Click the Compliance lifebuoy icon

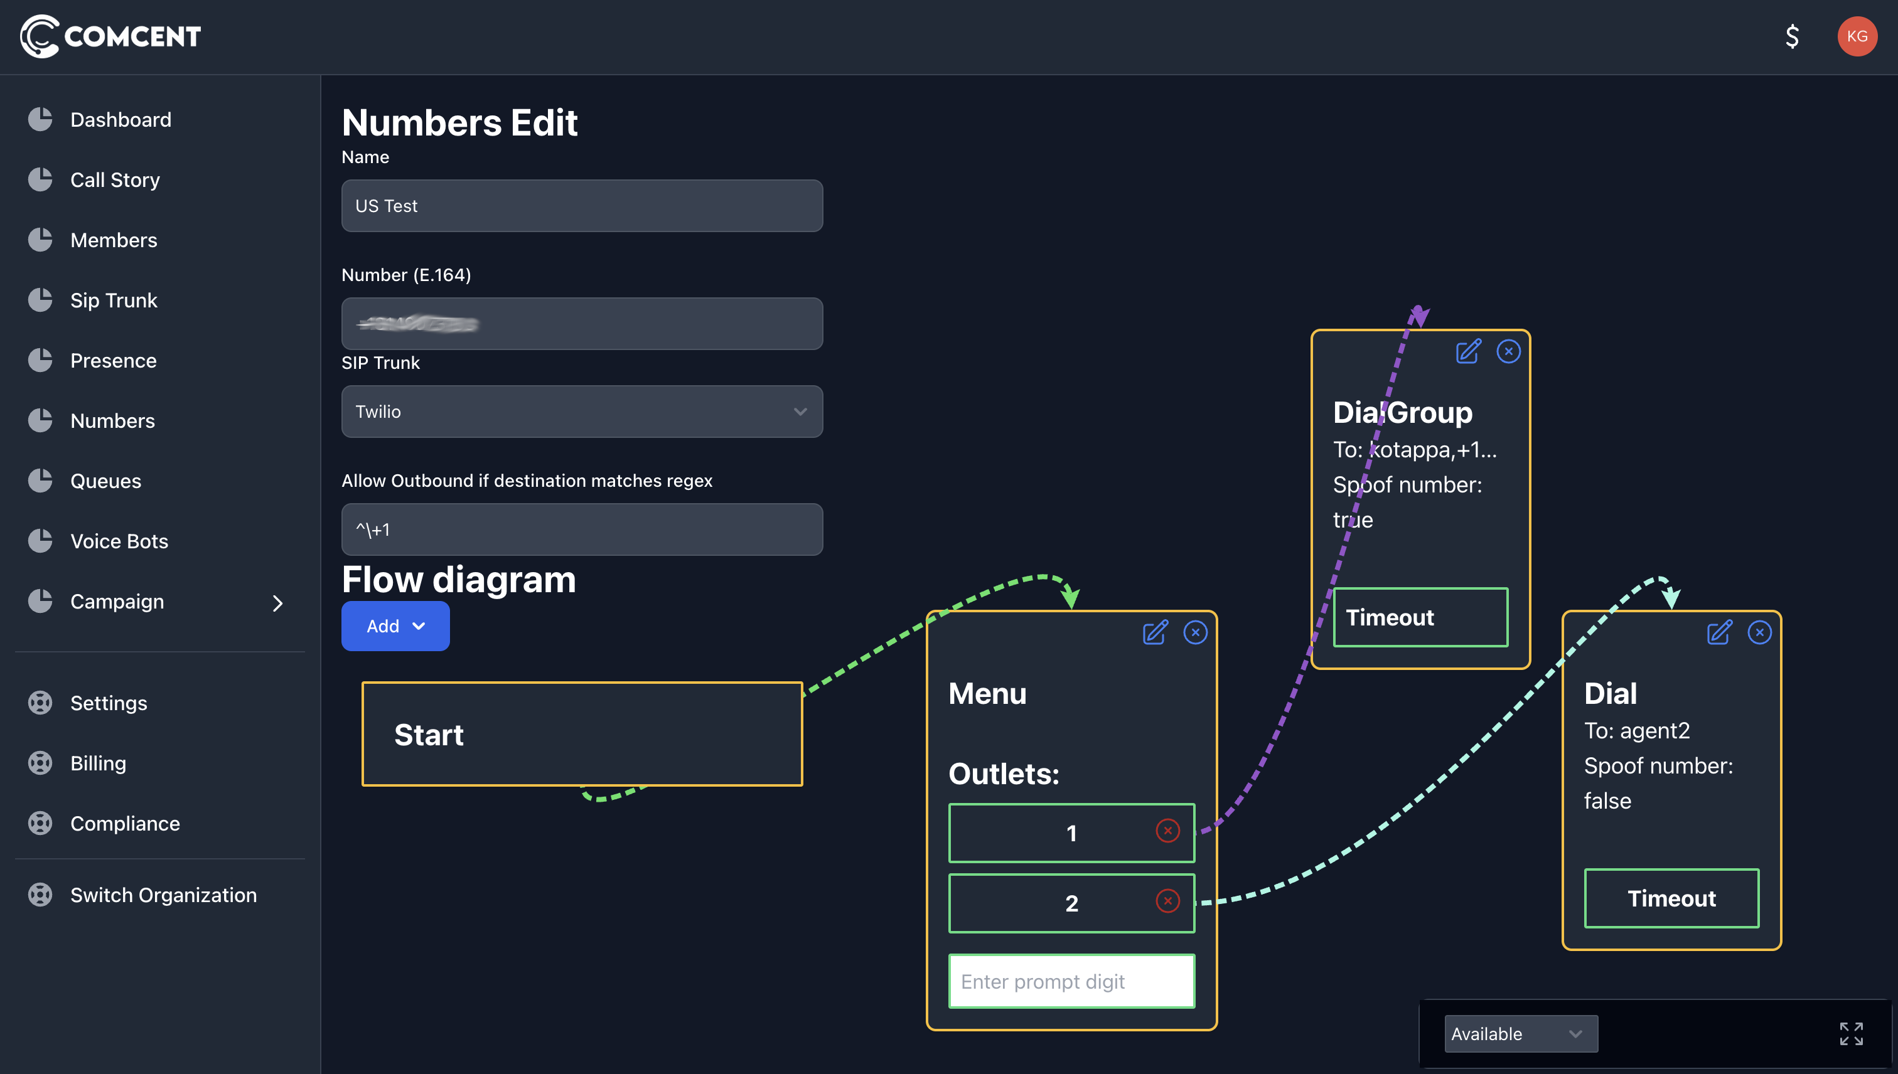41,823
